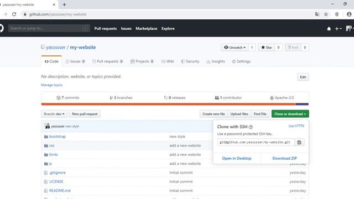Click the site padlock icon

pyautogui.click(x=25, y=14)
